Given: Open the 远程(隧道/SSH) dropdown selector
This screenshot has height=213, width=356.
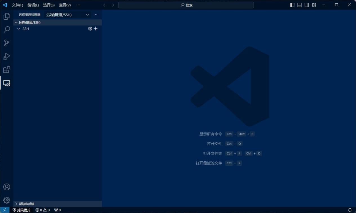Looking at the screenshot, I should pyautogui.click(x=68, y=15).
